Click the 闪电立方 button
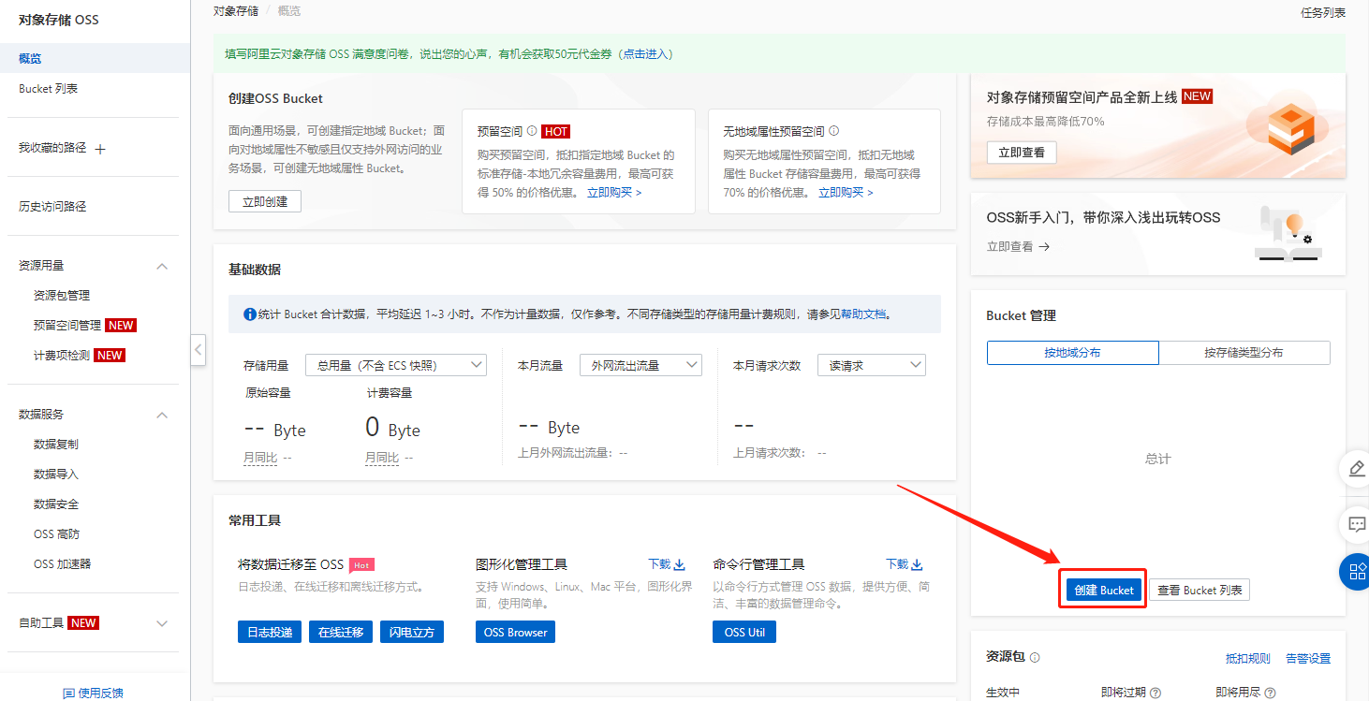The width and height of the screenshot is (1369, 701). pos(412,632)
